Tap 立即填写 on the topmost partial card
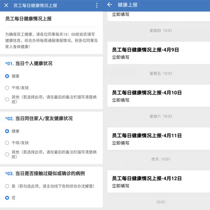This screenshot has width=210, height=210. [x=121, y=15]
